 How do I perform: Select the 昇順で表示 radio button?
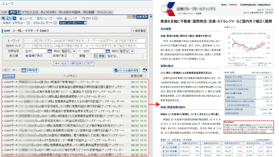point(51,56)
